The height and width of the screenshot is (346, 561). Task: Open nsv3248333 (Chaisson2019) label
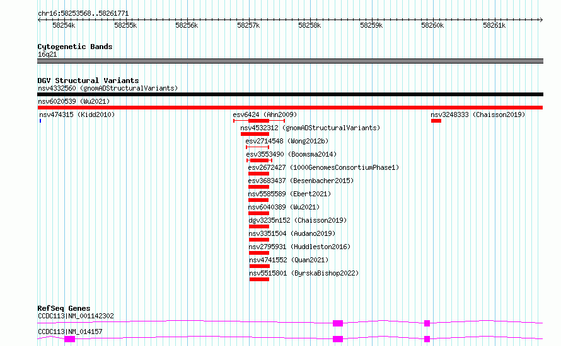478,114
